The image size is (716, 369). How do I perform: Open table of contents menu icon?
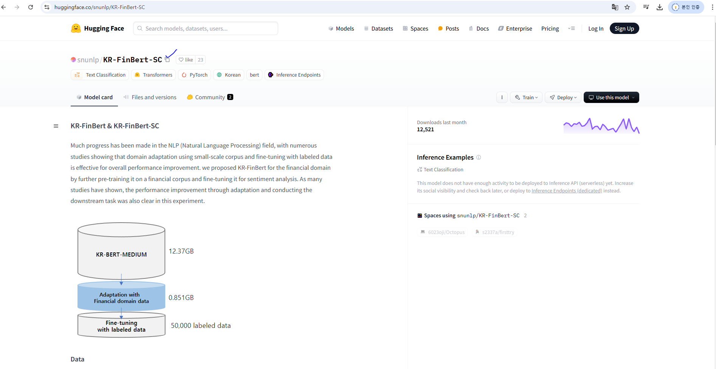coord(56,126)
